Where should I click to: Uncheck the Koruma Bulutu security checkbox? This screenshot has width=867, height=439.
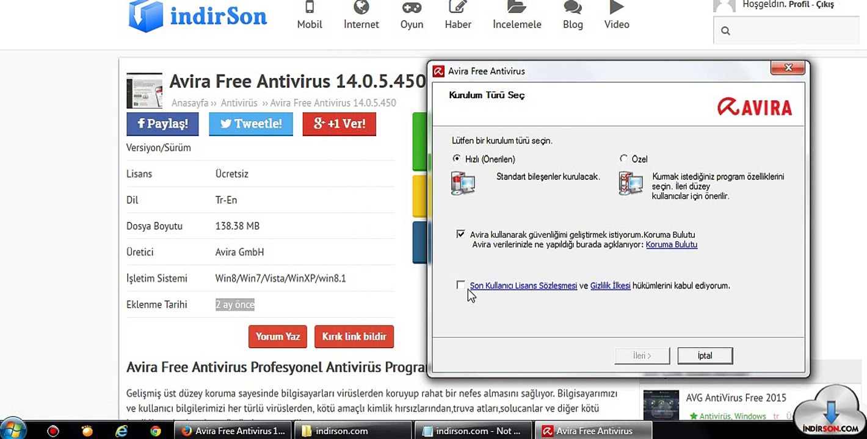tap(460, 234)
